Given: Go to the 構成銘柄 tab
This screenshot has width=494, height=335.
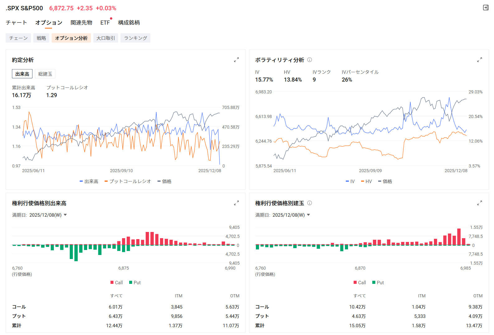Looking at the screenshot, I should point(129,22).
